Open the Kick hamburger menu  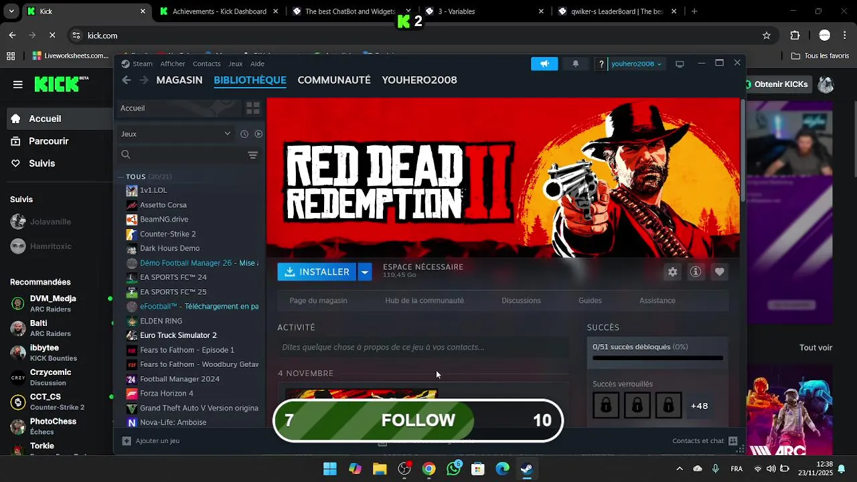click(18, 84)
